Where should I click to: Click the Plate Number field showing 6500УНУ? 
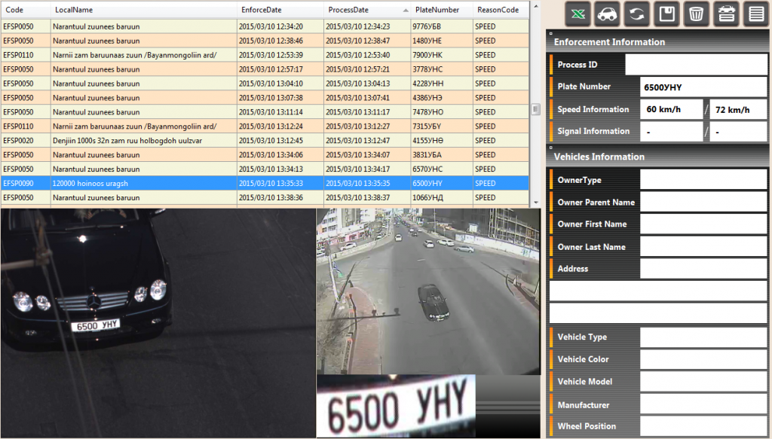pos(703,87)
